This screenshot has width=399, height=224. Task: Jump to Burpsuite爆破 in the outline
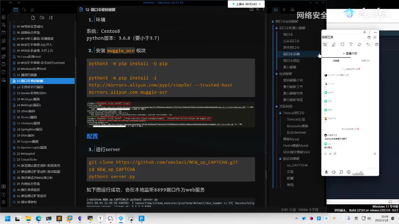click(x=297, y=126)
